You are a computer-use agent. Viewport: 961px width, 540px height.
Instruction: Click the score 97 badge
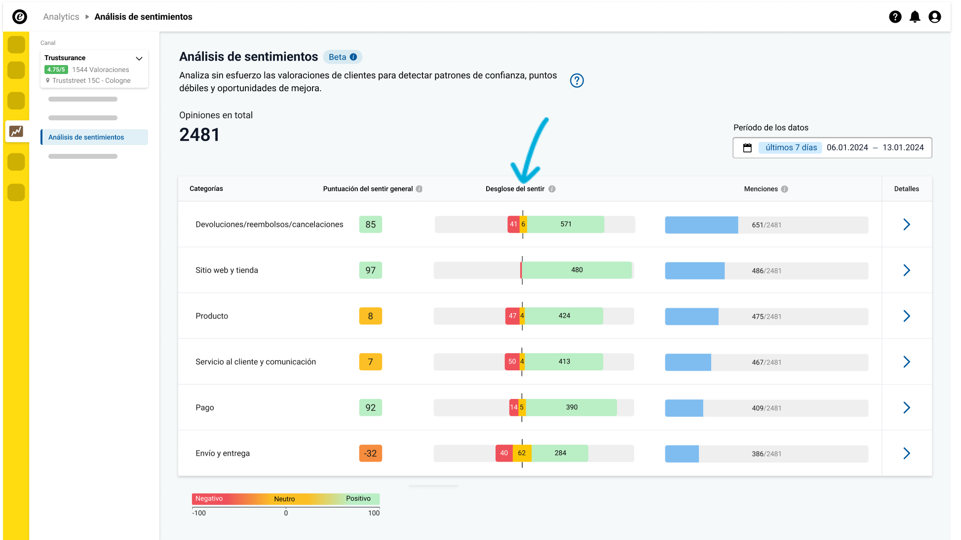click(x=371, y=270)
